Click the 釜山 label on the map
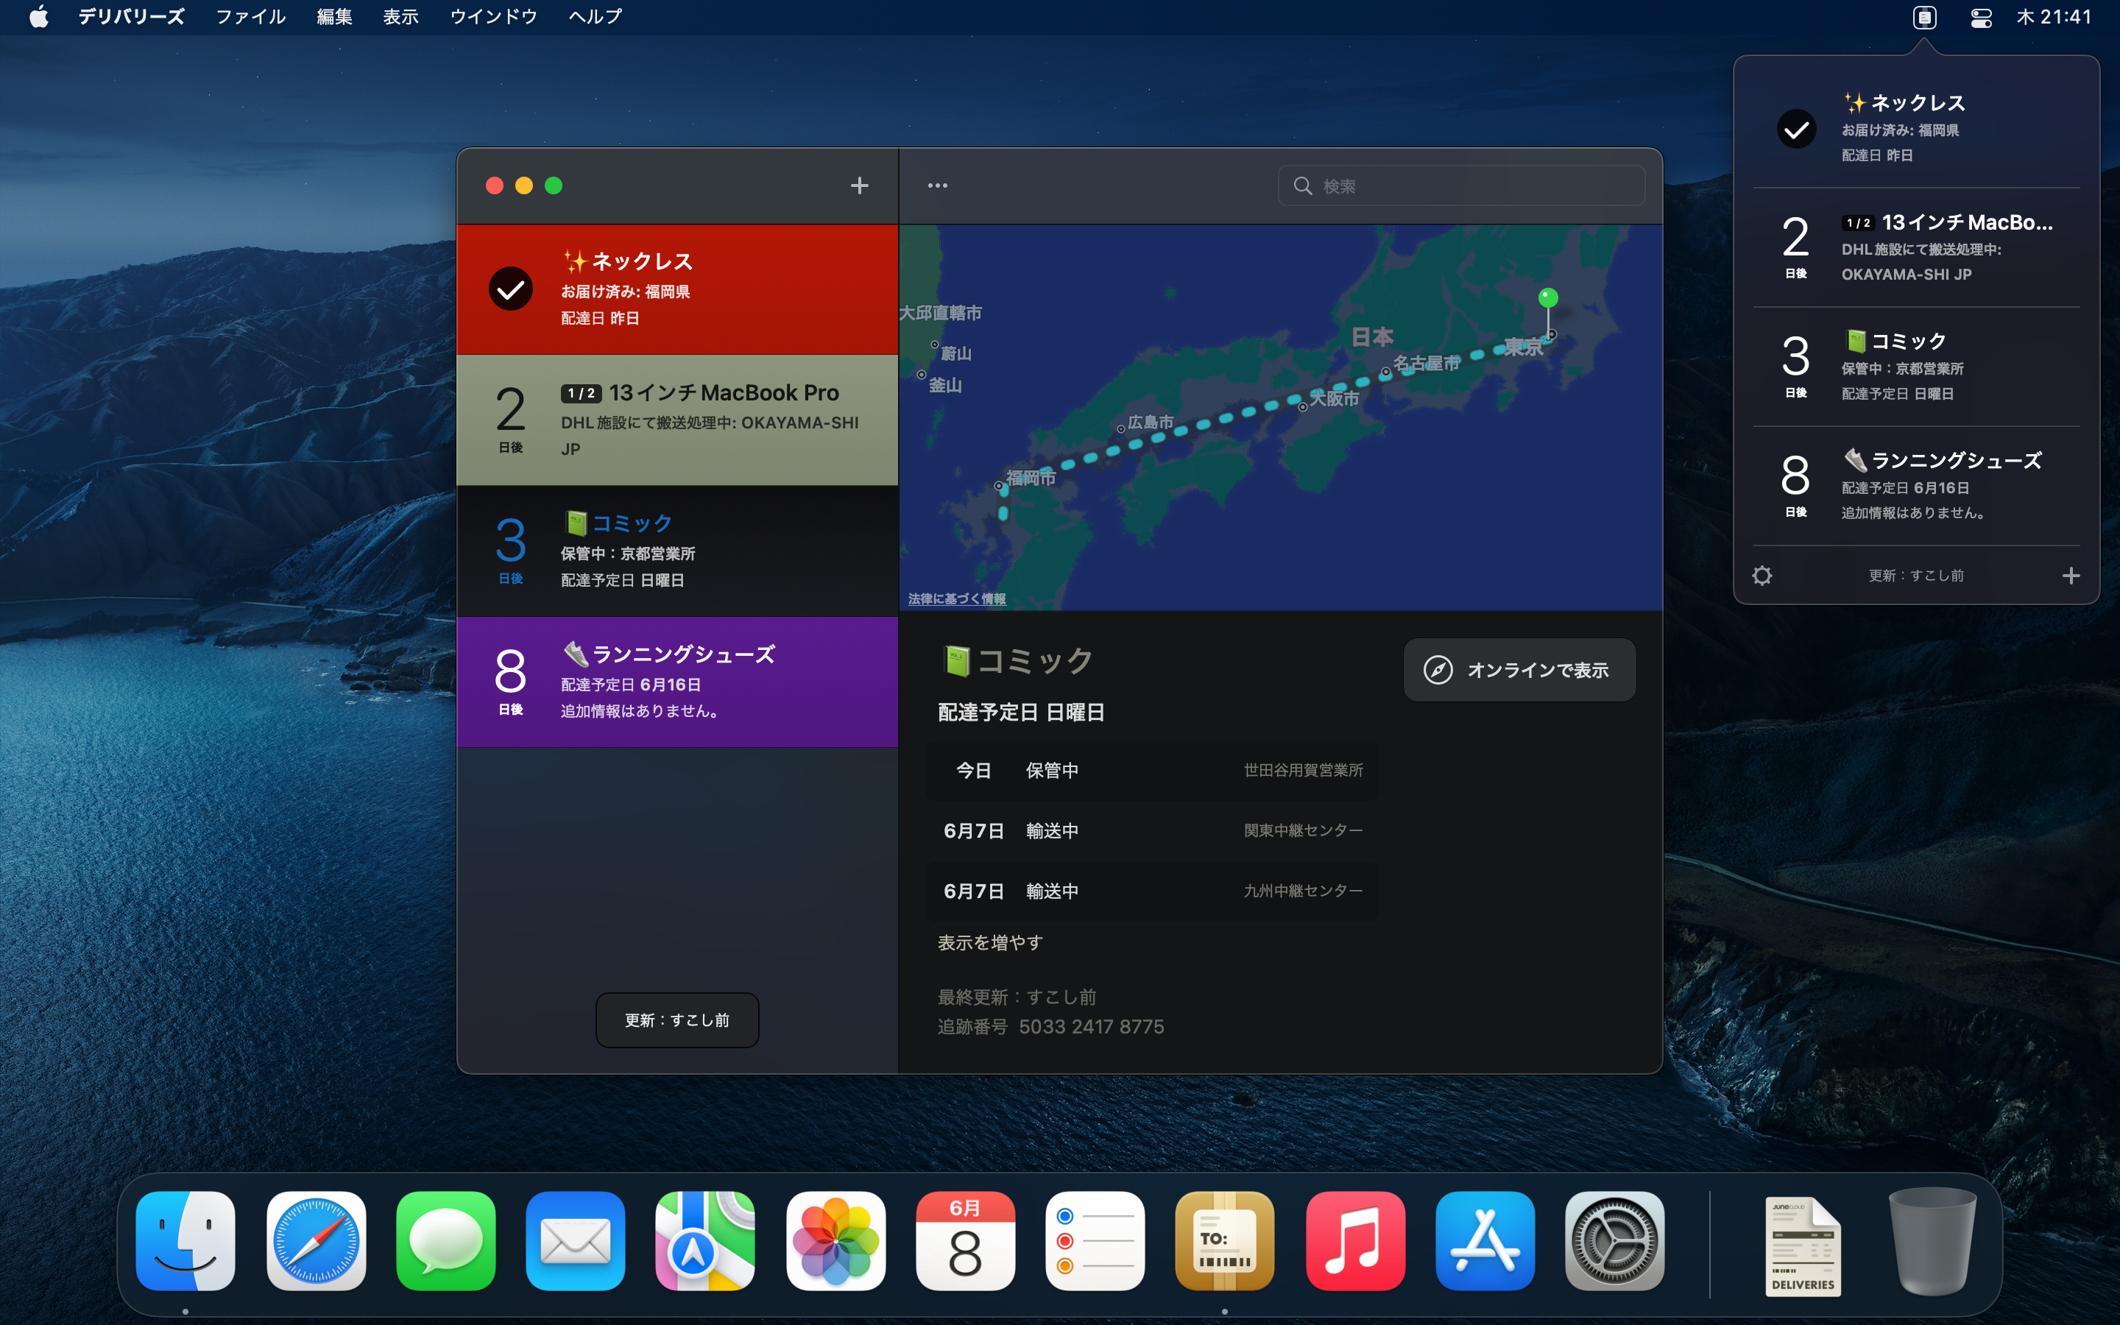The height and width of the screenshot is (1325, 2120). [x=945, y=385]
